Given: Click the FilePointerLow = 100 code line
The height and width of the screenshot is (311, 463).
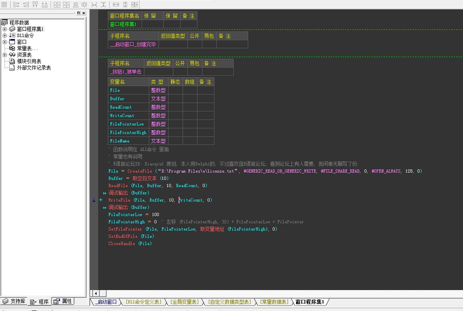Looking at the screenshot, I should coord(134,215).
